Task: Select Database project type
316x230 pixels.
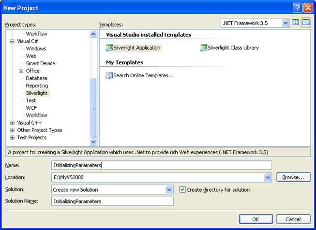Action: pos(37,78)
